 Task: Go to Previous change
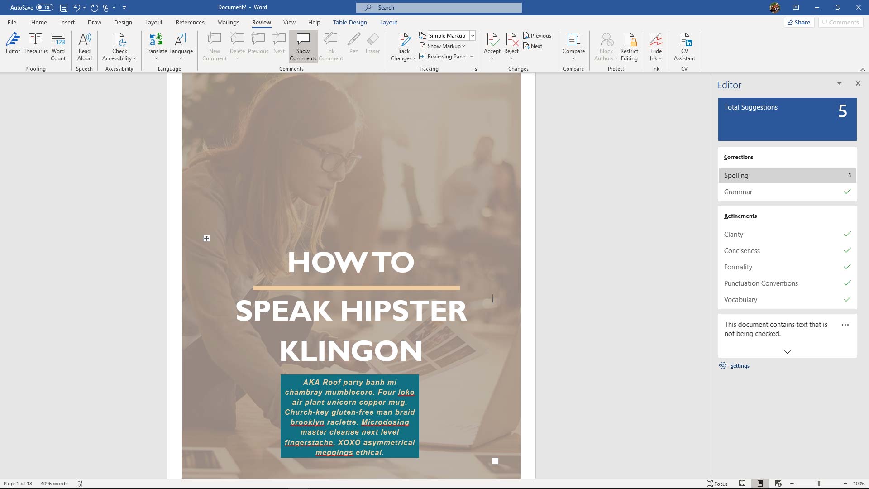(537, 35)
